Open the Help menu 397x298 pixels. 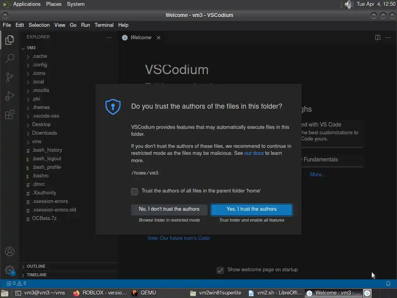(x=123, y=25)
